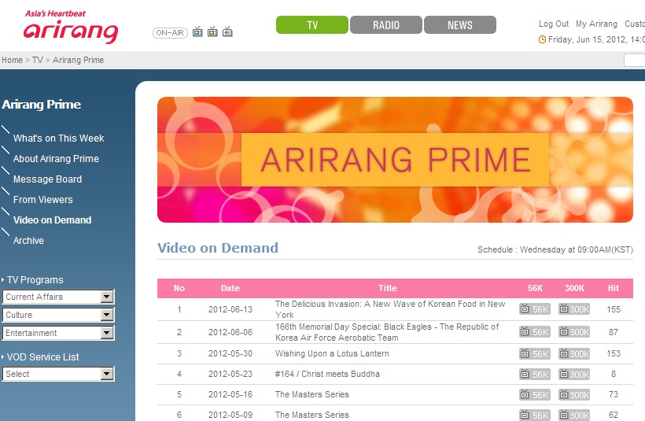645x421 pixels.
Task: Click the third on-air TV icon
Action: tap(227, 31)
